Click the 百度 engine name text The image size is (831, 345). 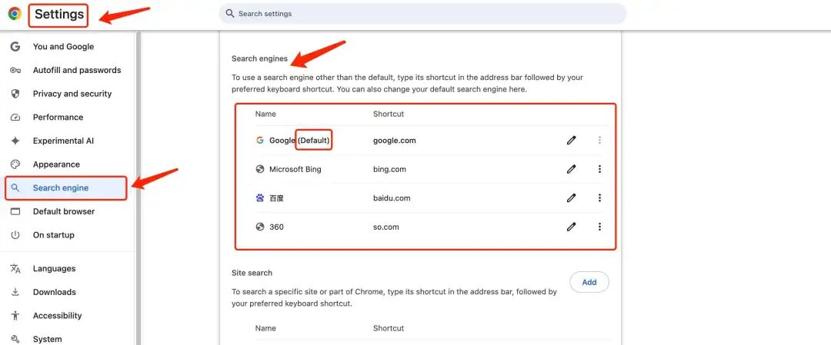click(x=277, y=198)
